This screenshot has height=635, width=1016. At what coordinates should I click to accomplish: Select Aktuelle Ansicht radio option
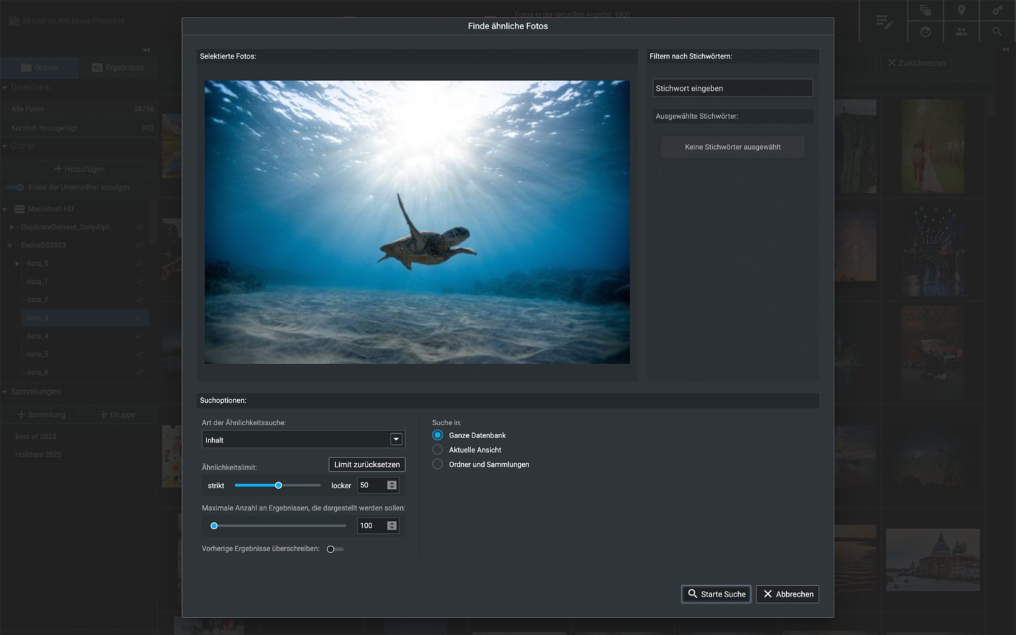tap(437, 450)
